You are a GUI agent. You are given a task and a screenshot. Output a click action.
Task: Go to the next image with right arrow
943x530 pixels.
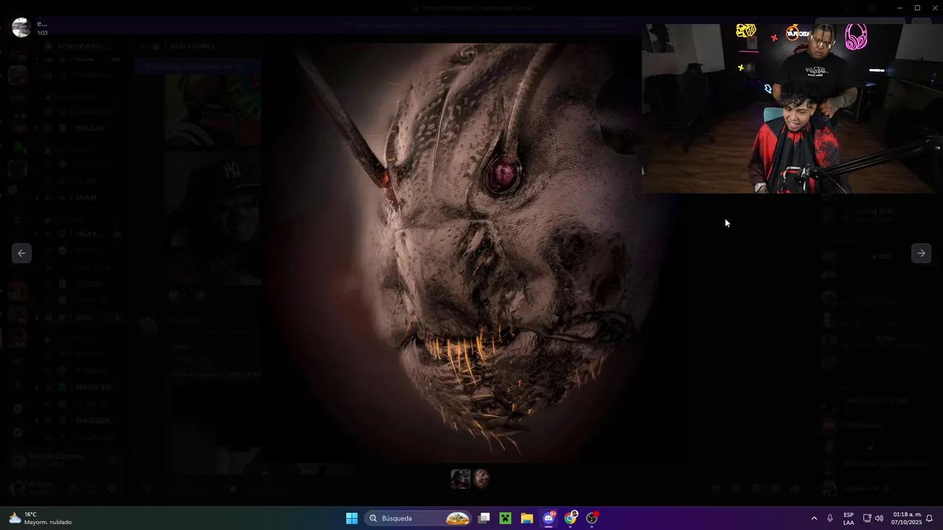(x=921, y=253)
